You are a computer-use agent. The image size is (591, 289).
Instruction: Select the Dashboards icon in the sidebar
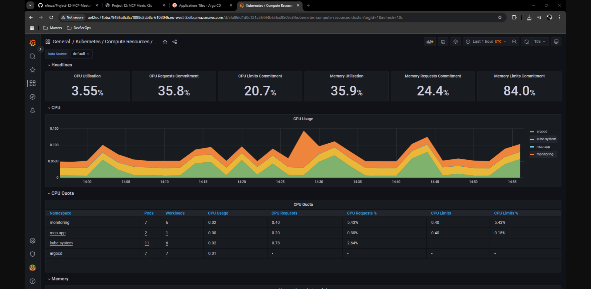tap(33, 83)
